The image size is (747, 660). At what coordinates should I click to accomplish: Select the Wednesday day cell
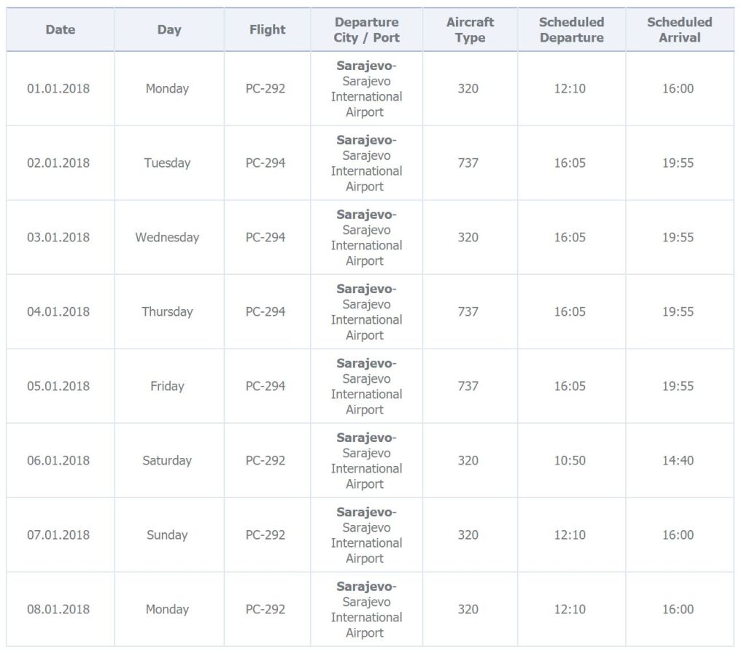coord(167,238)
